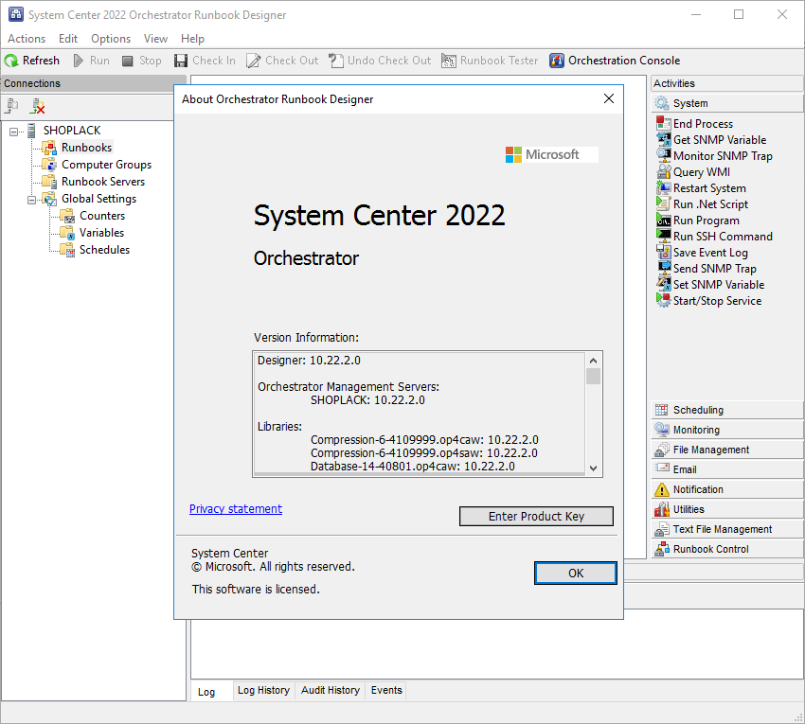Expand the Scheduling activities category
The height and width of the screenshot is (724, 805).
[726, 410]
